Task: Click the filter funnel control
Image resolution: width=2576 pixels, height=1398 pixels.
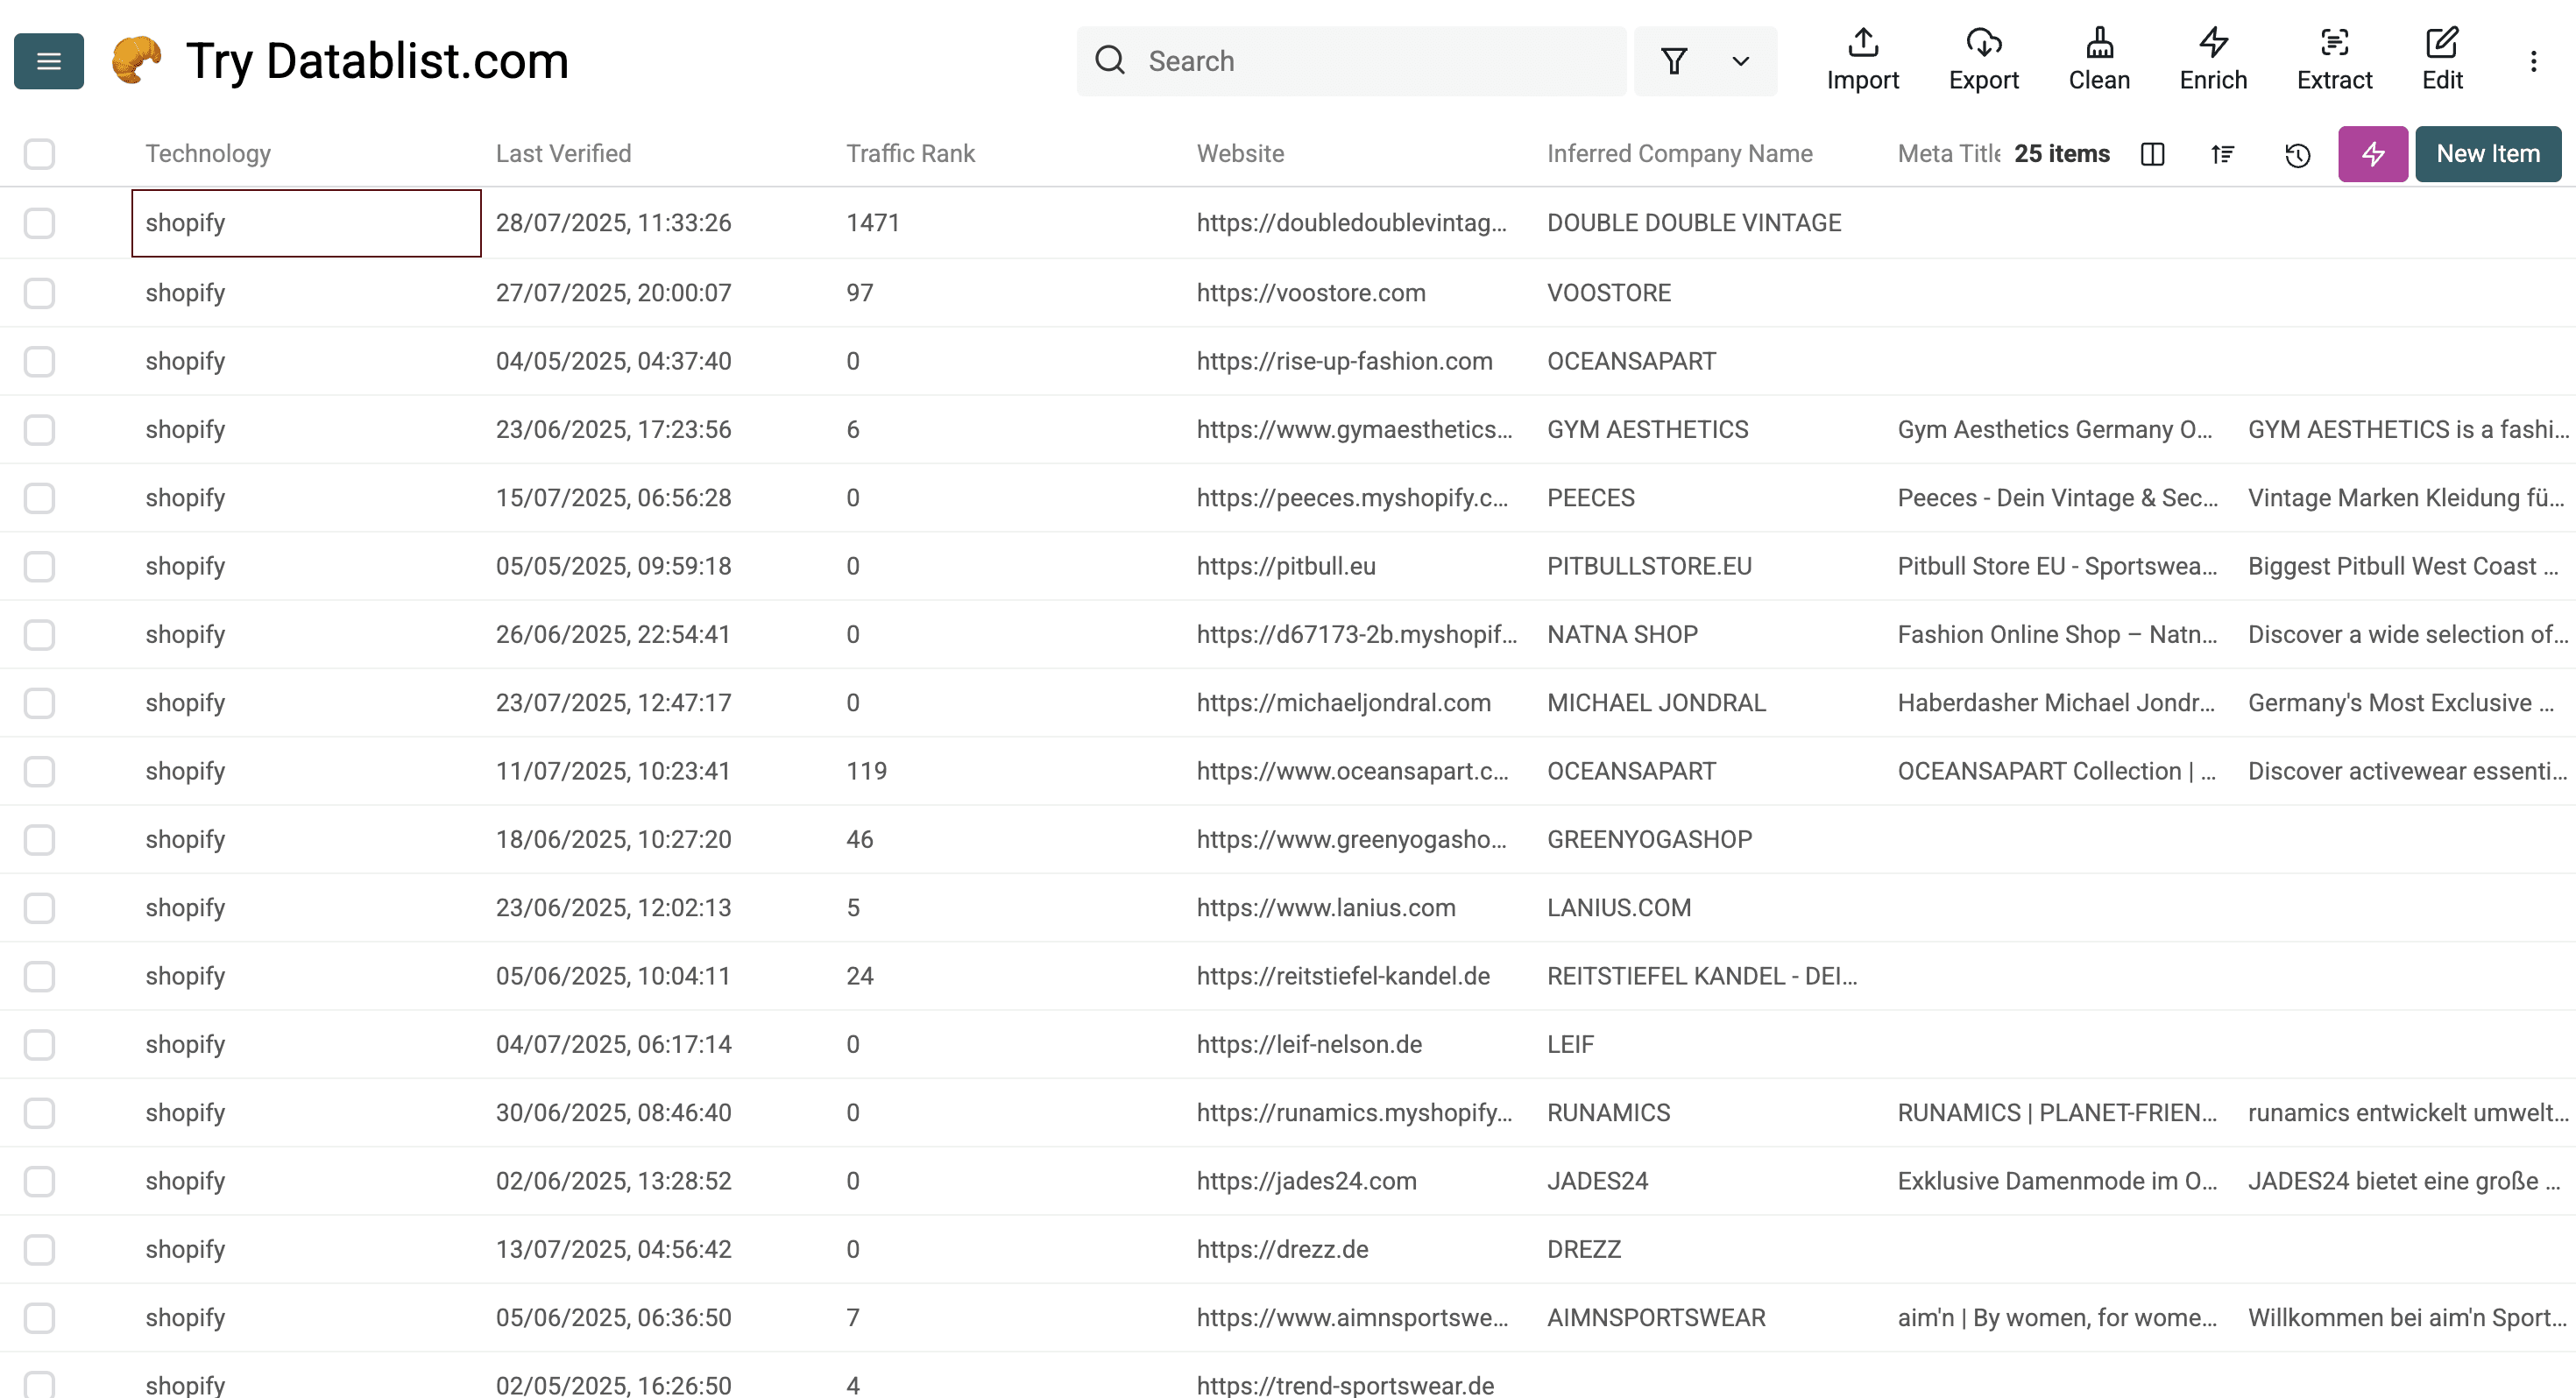Action: click(x=1675, y=61)
